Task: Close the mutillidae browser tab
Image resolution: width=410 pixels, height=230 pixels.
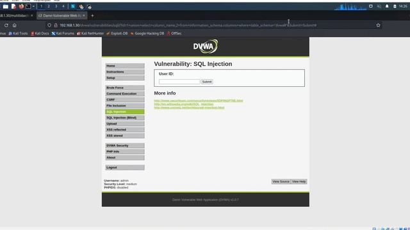Action: 32,15
